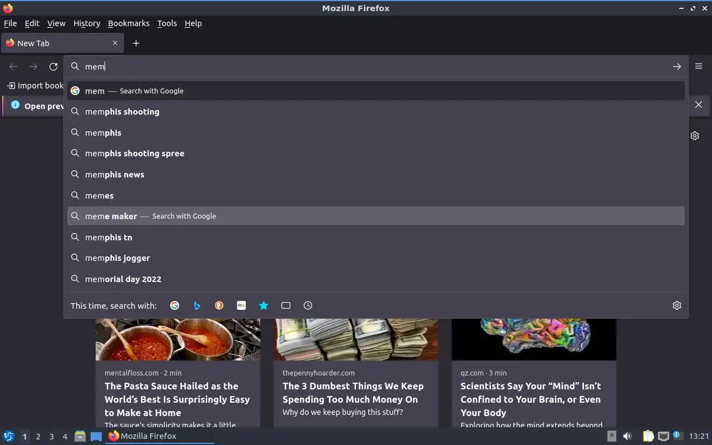Search open Tabs icon

286,305
